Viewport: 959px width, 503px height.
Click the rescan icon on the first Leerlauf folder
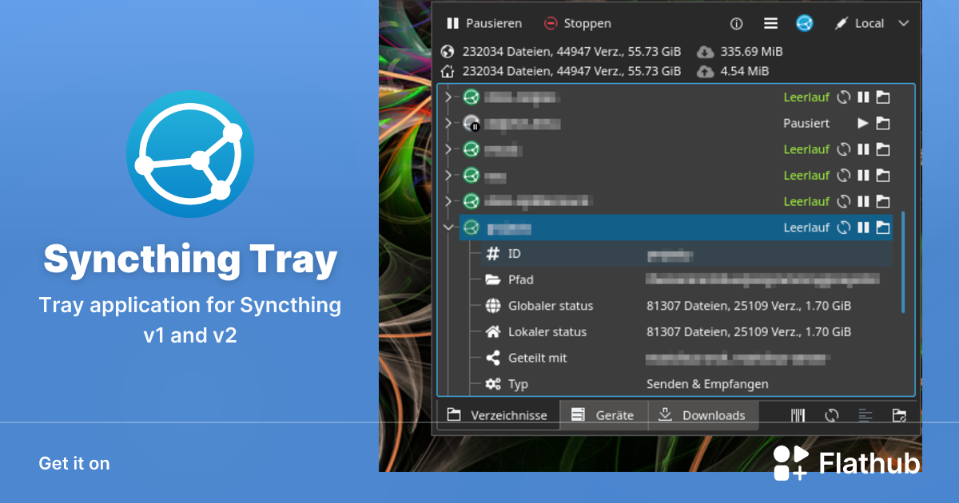[845, 97]
